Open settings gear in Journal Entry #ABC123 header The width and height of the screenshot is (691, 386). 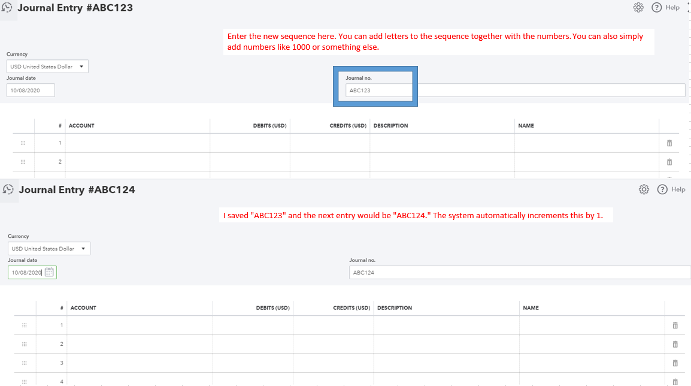point(638,8)
